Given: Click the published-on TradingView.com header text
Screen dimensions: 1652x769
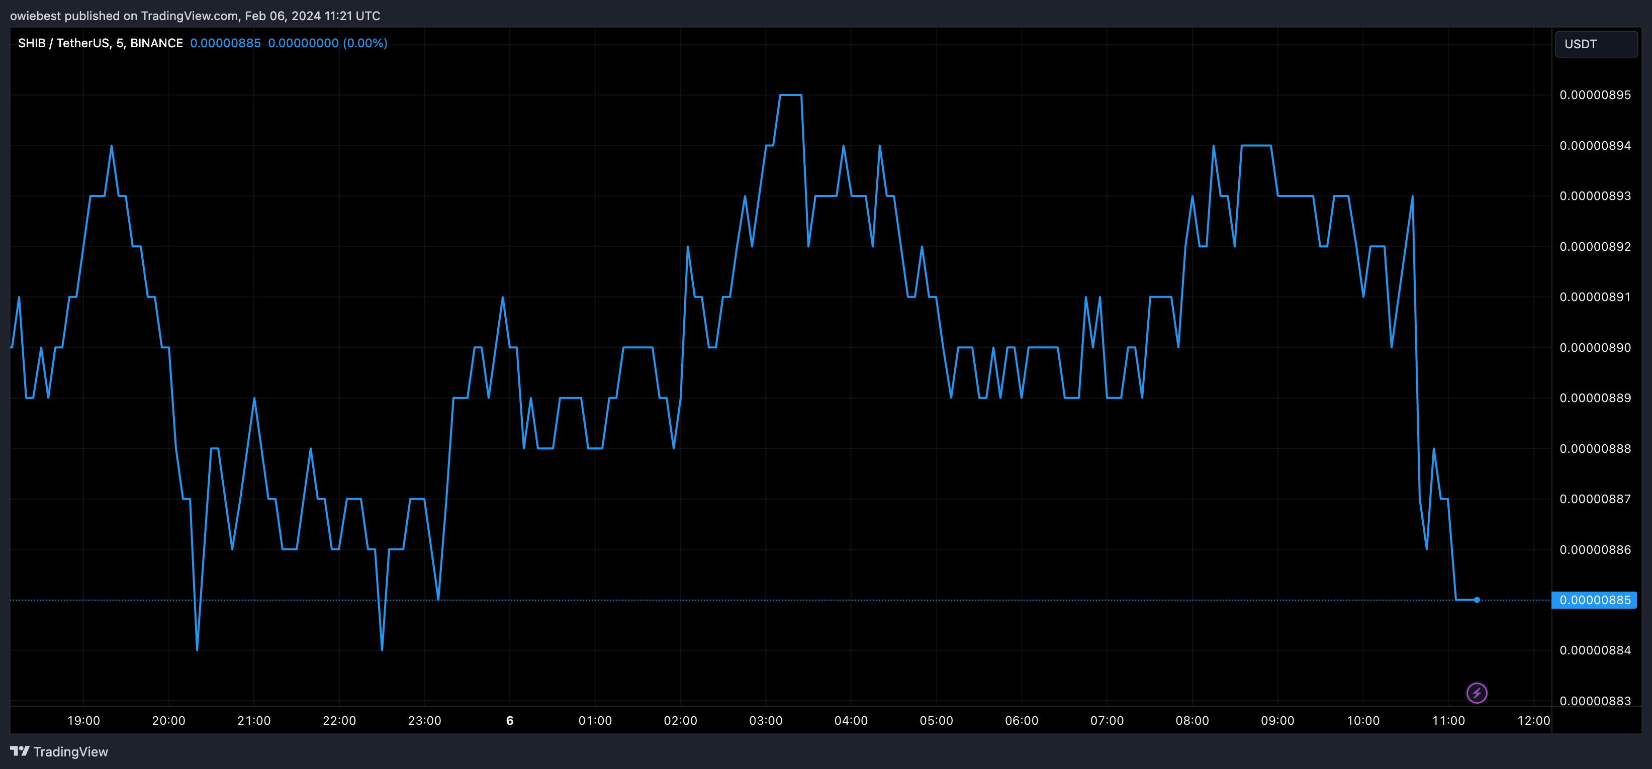Looking at the screenshot, I should (195, 16).
